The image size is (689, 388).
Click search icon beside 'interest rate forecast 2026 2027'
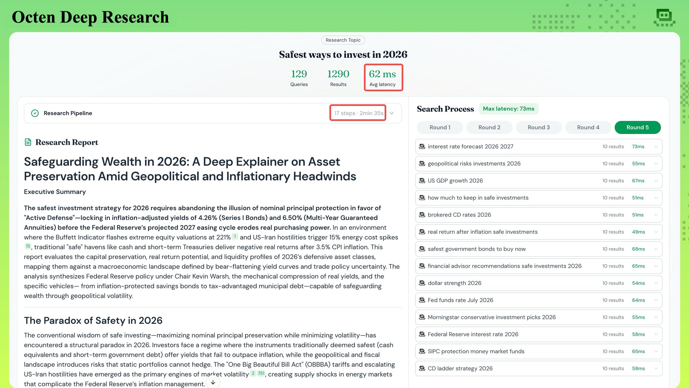tap(422, 147)
